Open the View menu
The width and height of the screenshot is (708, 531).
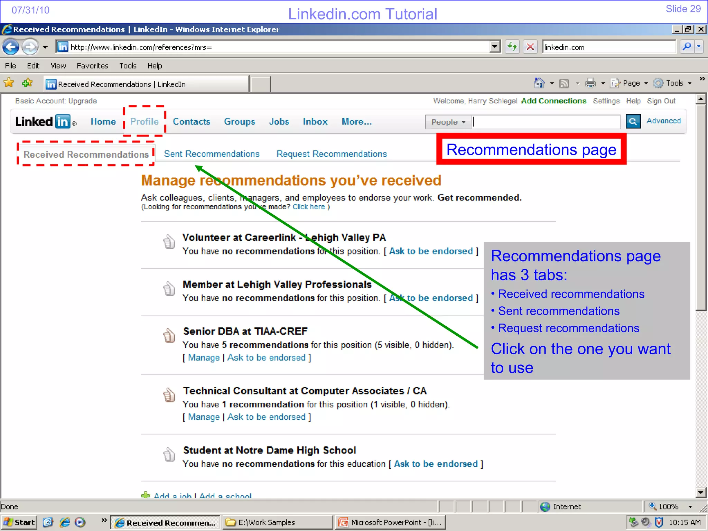[x=58, y=66]
